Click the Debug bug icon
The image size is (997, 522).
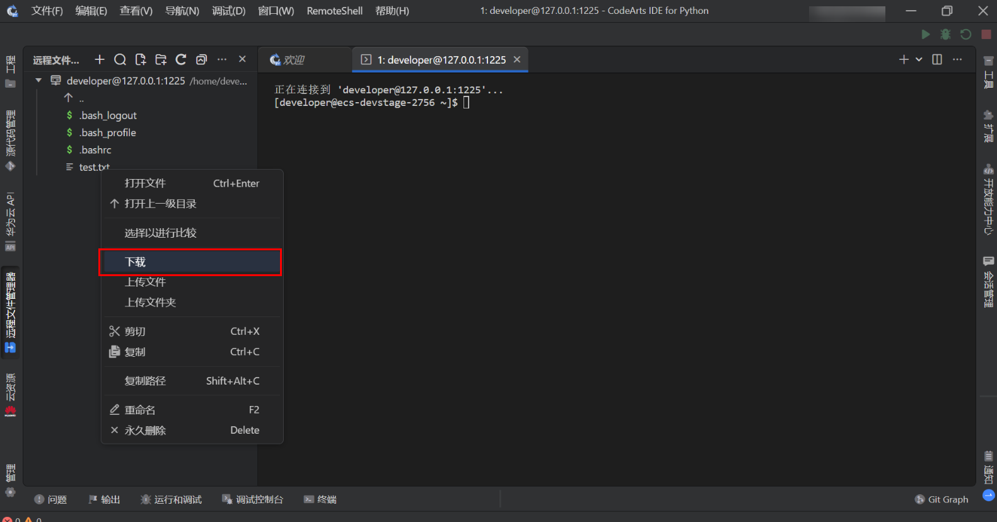pyautogui.click(x=945, y=34)
